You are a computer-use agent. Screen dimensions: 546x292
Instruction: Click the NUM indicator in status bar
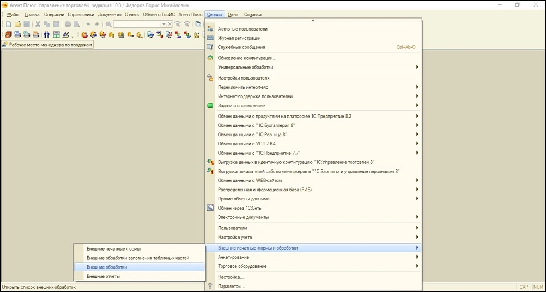click(538, 287)
